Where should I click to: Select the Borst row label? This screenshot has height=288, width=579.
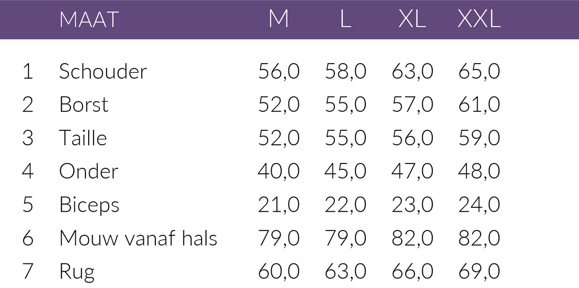(84, 105)
